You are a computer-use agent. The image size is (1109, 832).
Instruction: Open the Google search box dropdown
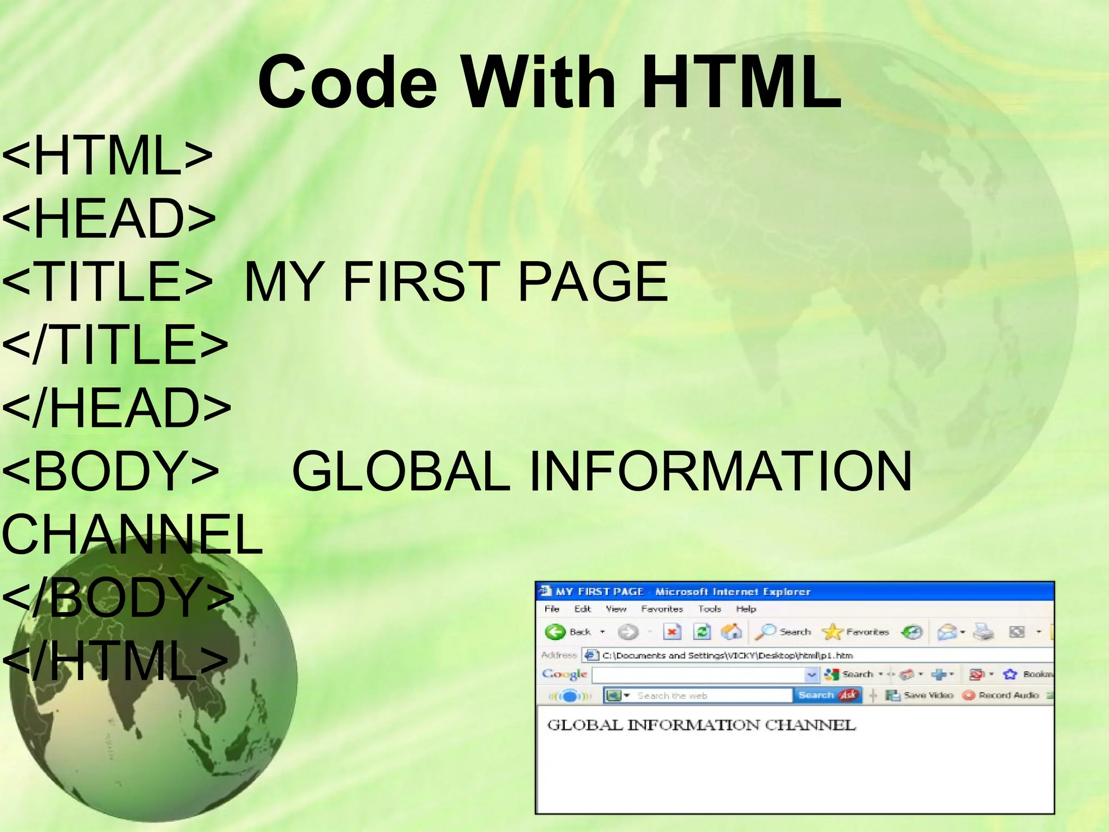click(x=811, y=674)
